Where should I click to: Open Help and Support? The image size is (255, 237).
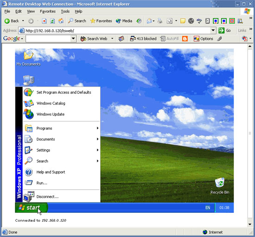(62, 172)
